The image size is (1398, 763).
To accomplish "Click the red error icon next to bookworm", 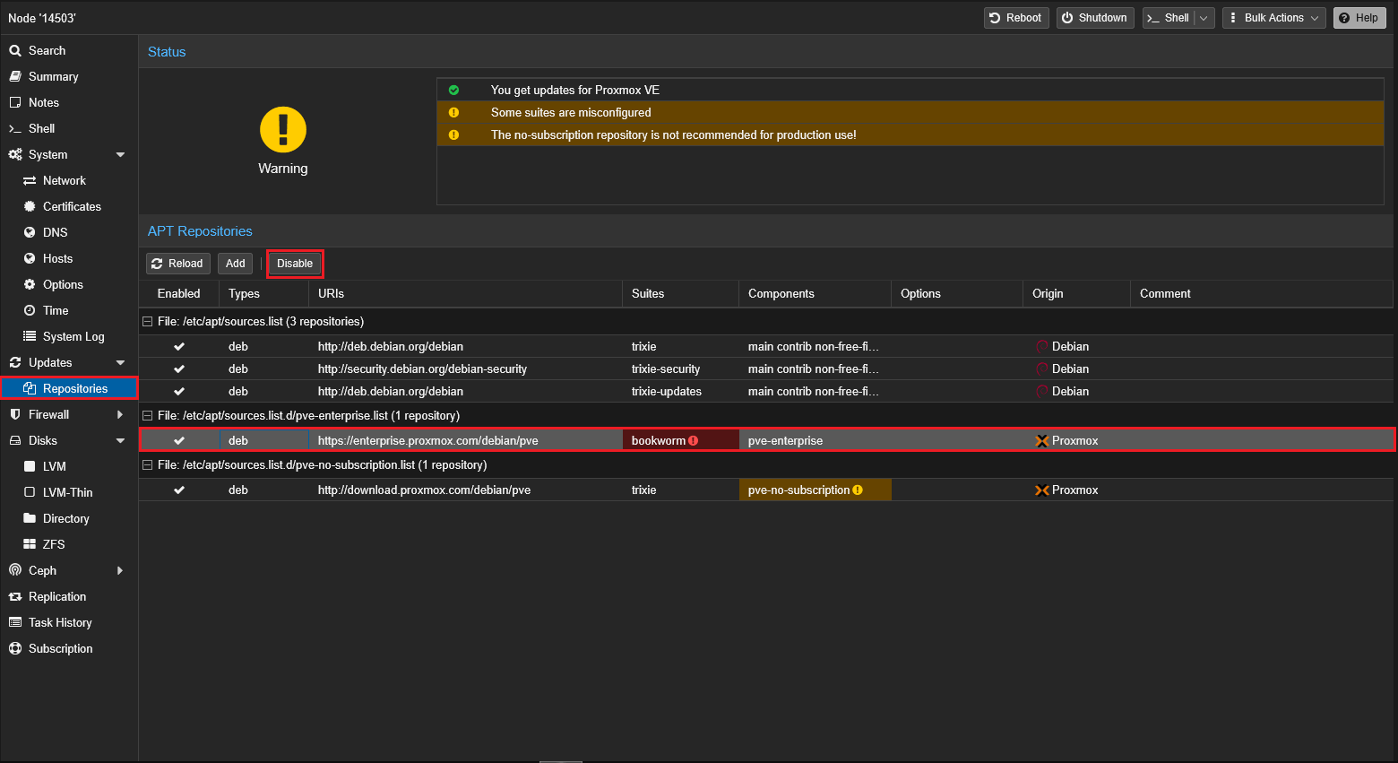I will (x=694, y=441).
